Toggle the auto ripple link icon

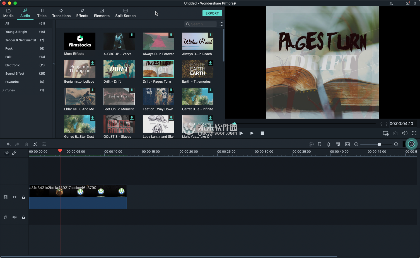point(14,153)
